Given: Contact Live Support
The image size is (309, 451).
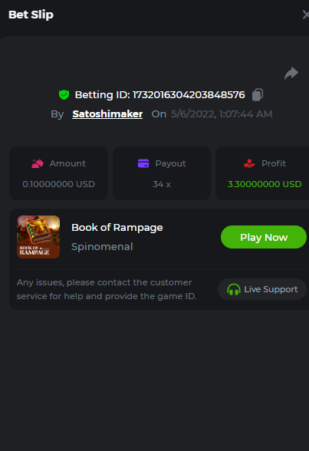Looking at the screenshot, I should pos(262,289).
